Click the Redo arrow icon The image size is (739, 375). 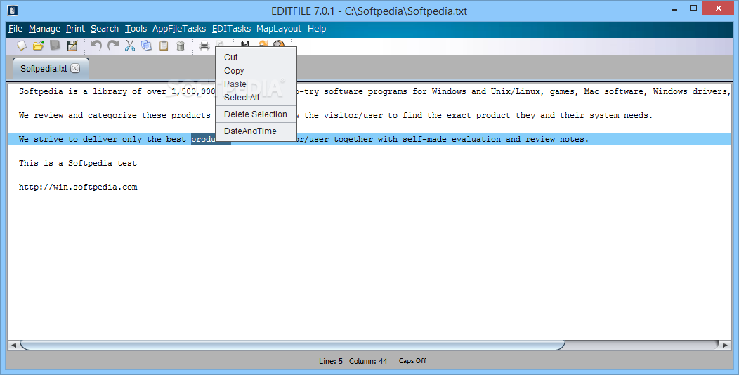click(x=113, y=46)
